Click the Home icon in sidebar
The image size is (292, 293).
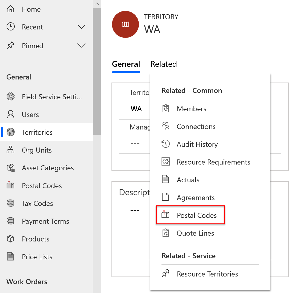11,9
